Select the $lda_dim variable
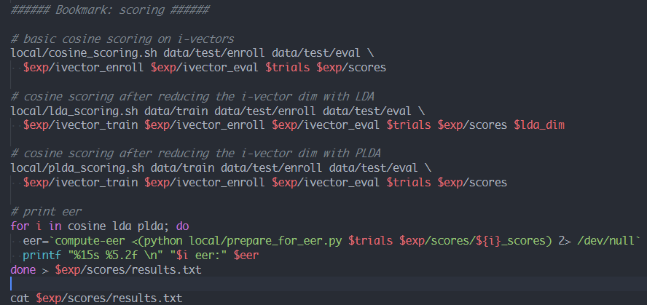The image size is (647, 305). [x=540, y=124]
